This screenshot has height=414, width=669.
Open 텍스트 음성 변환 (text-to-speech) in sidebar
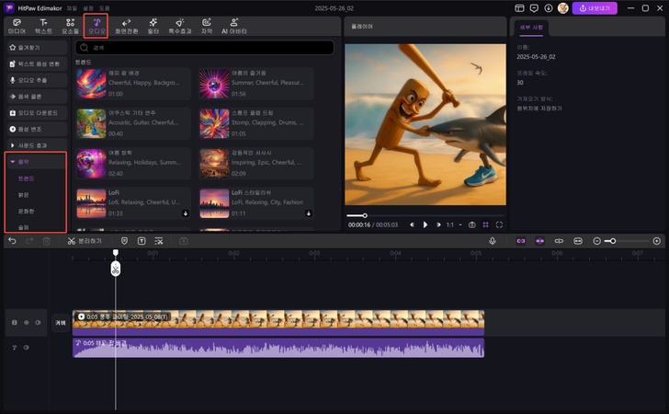point(37,63)
